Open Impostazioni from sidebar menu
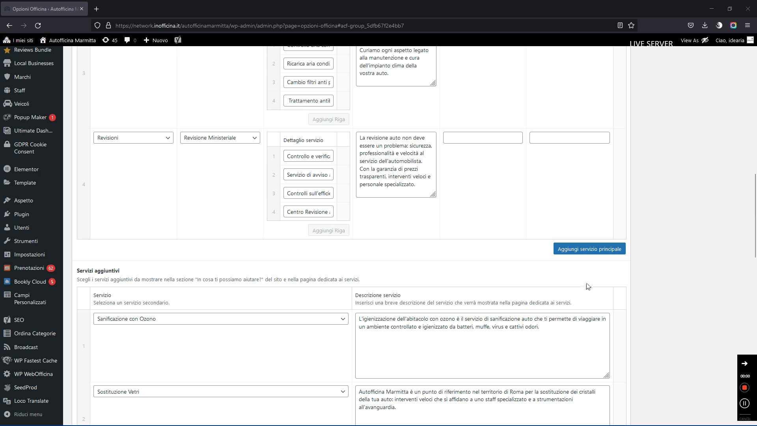Screen dimensions: 757x426 click(30, 254)
